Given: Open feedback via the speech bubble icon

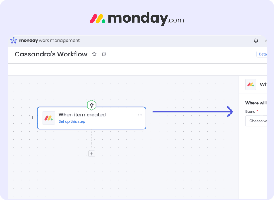Looking at the screenshot, I should 104,54.
